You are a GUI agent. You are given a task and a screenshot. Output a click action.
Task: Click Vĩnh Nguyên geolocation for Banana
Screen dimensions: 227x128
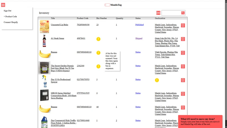click(166, 55)
